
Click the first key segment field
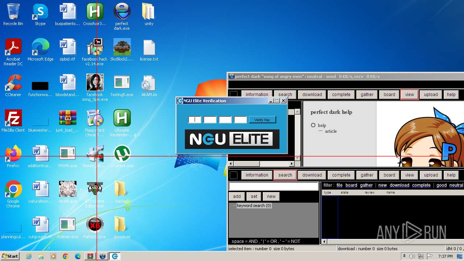tap(195, 120)
